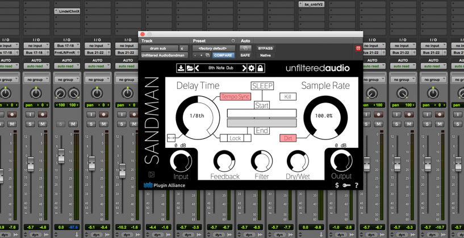Open no group selector on LindelChnIX channel
The width and height of the screenshot is (464, 238).
67,80
